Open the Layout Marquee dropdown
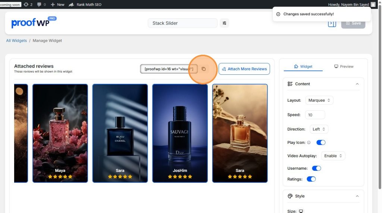Viewport: 382px width, 213px height. [319, 100]
